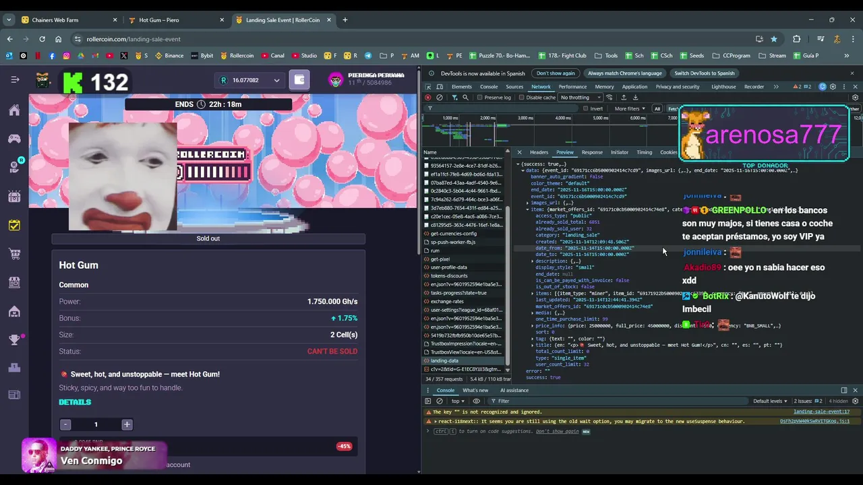Open the Performance tab

(572, 87)
